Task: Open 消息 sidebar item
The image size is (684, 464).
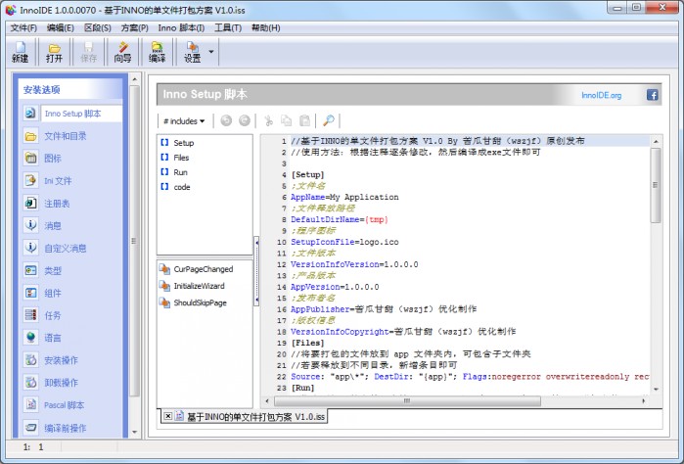Action: 52,226
